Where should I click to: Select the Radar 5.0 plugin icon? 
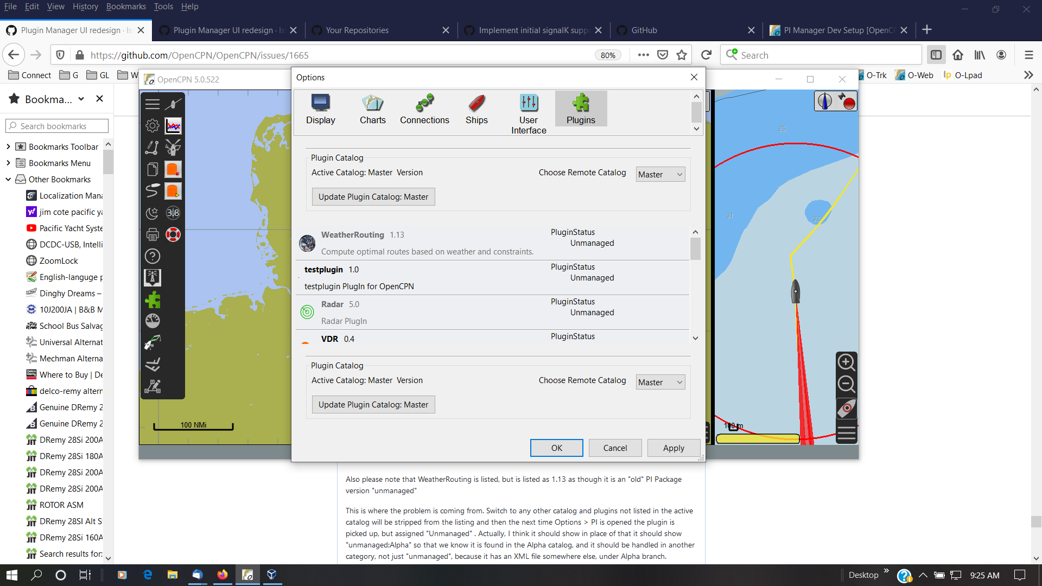307,312
